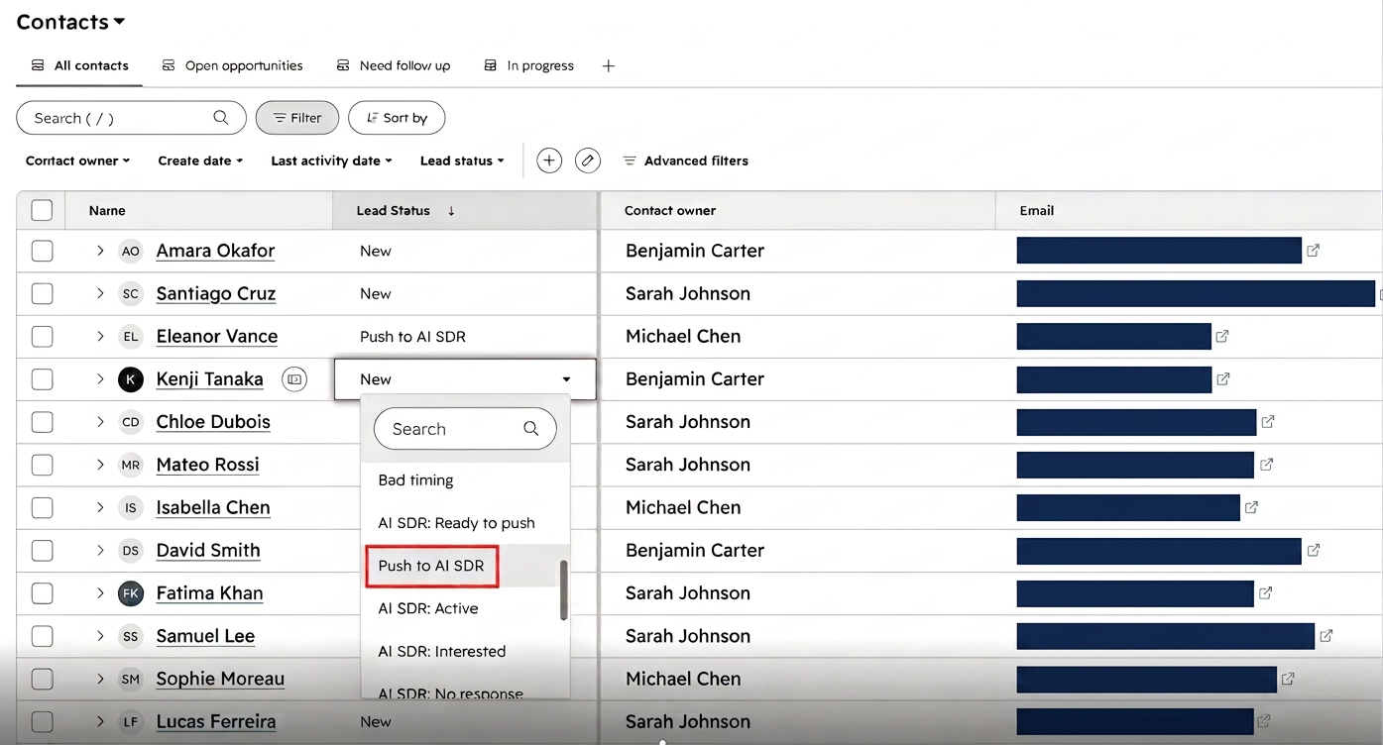Select Kenji Tanaka's row checkbox

pos(42,379)
